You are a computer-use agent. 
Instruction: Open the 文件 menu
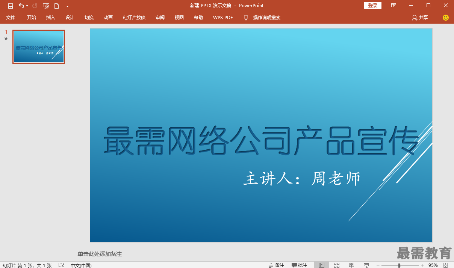click(x=11, y=18)
